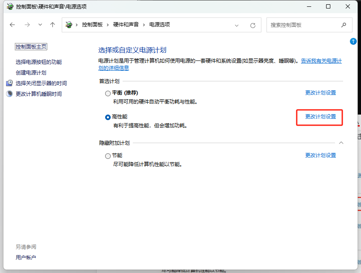This screenshot has height=273, width=361.
Task: Click the back navigation arrow
Action: (12, 25)
